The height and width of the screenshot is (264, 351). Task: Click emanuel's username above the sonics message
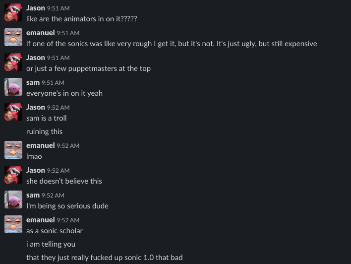point(41,33)
